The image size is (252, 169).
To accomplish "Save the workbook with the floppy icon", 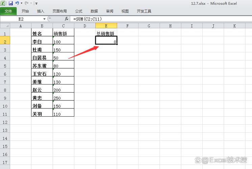I will (10, 3).
